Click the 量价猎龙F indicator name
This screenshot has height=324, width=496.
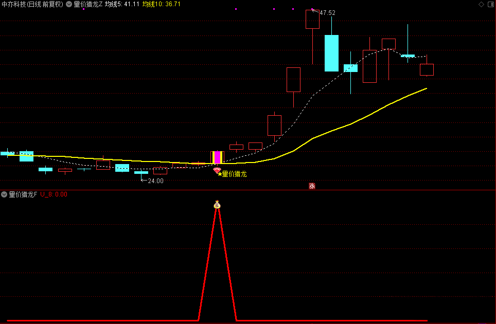tap(23, 194)
